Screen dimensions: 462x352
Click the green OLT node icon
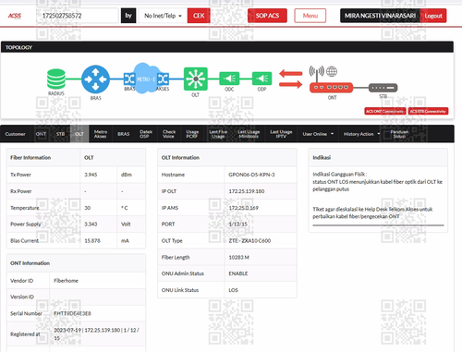point(196,79)
